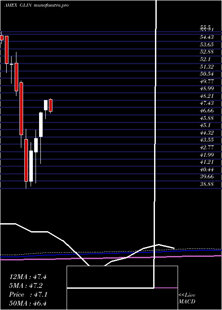The width and height of the screenshot is (222, 310).
Task: Click the 42.77 price axis label
Action: coord(206,147)
